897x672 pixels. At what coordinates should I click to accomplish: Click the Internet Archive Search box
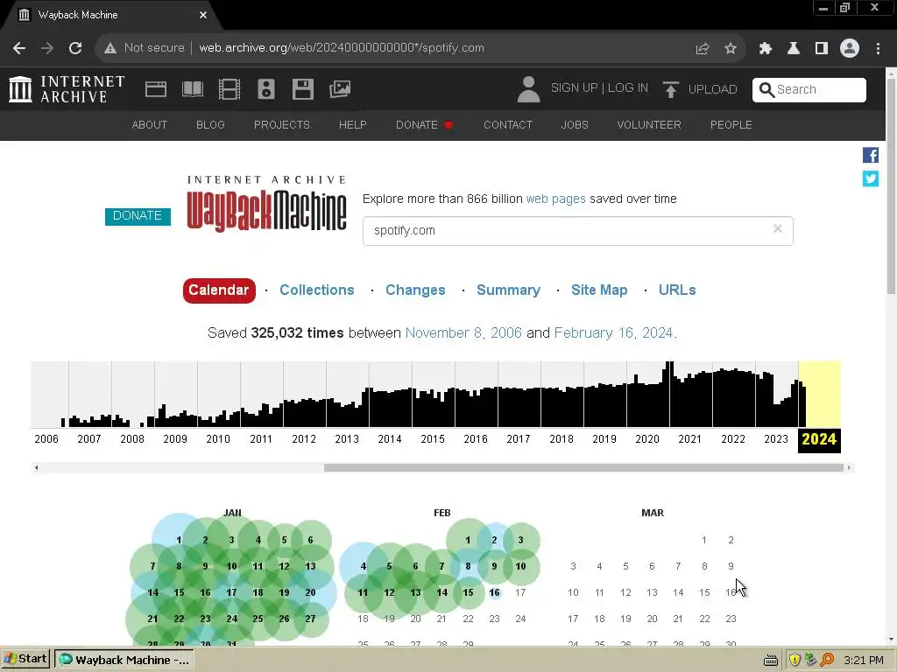coord(809,90)
